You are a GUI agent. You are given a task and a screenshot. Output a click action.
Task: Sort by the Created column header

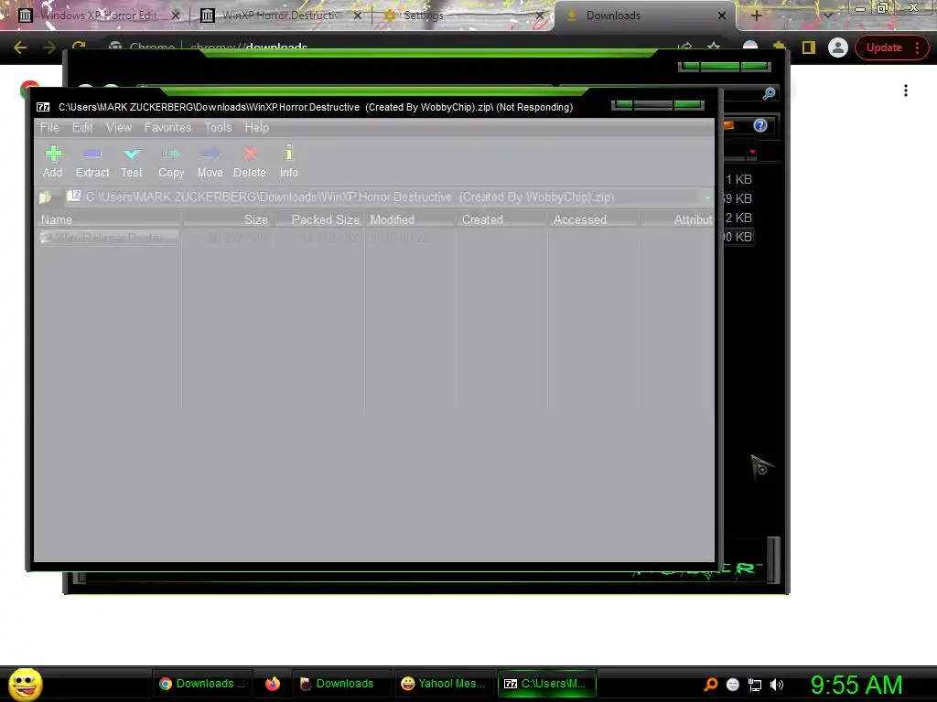pos(502,219)
